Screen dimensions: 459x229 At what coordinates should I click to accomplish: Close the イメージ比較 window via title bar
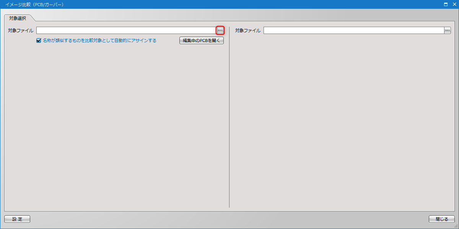454,4
